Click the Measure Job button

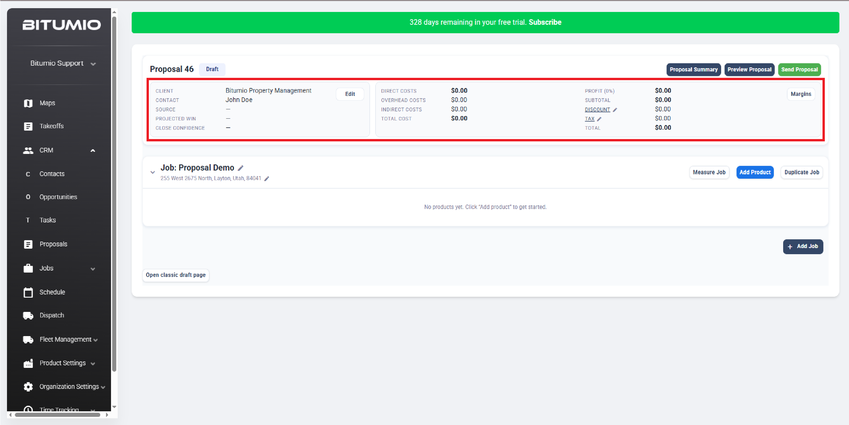tap(709, 173)
